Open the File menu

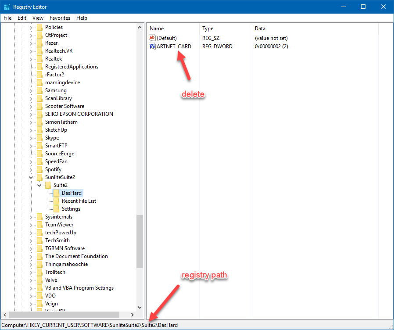pos(7,18)
